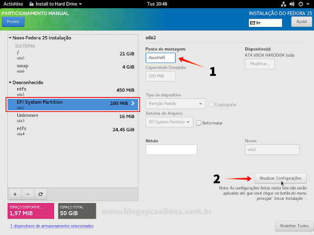
Task: Open the Install to Hard Drive app menu
Action: pos(55,4)
